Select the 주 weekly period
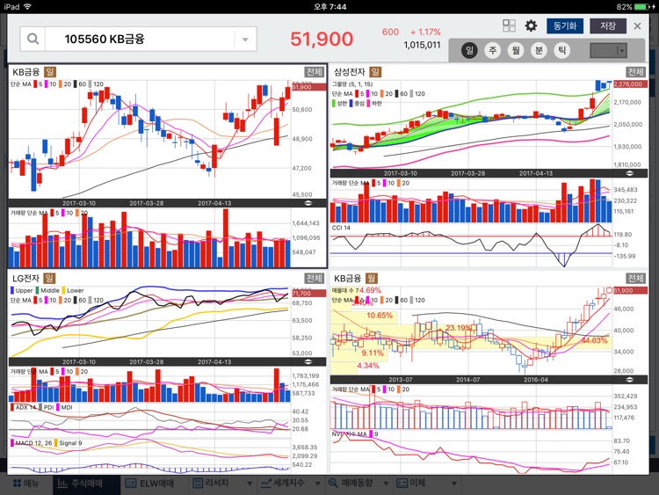659x495 pixels. tap(493, 50)
